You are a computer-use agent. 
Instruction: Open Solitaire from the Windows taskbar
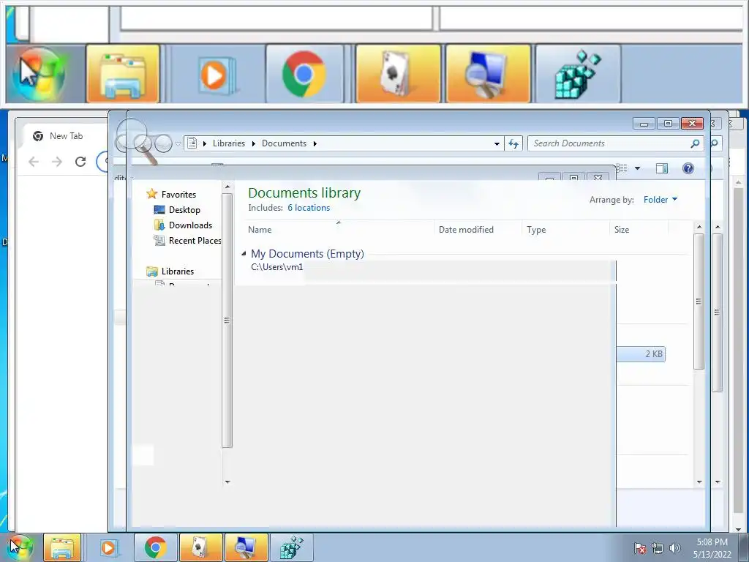(x=201, y=547)
